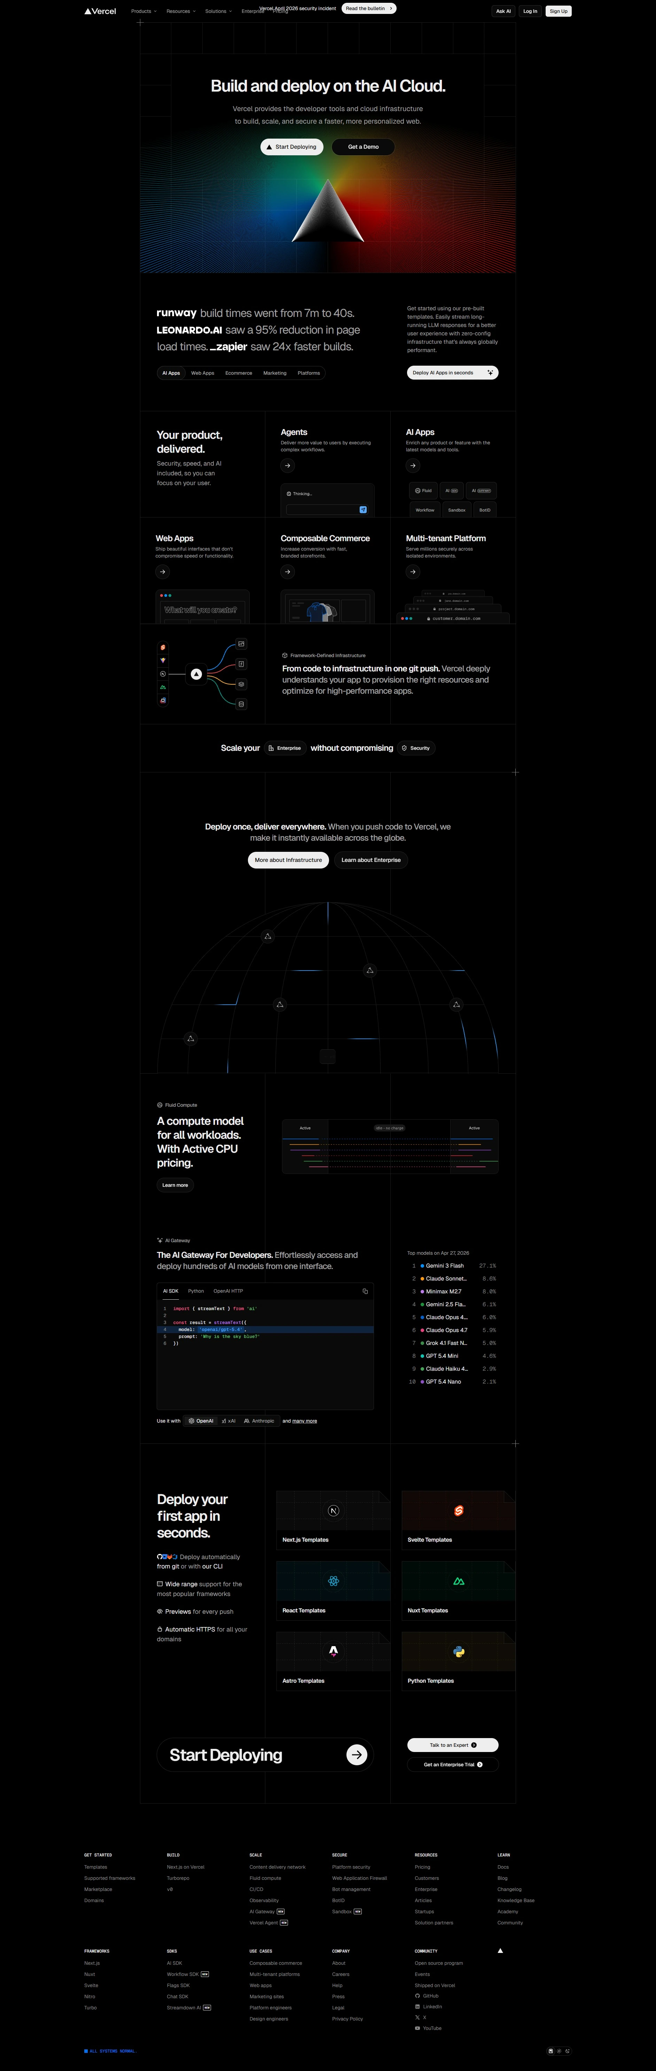Open the LinkedIn footer link
Image resolution: width=656 pixels, height=2071 pixels.
pyautogui.click(x=429, y=2007)
